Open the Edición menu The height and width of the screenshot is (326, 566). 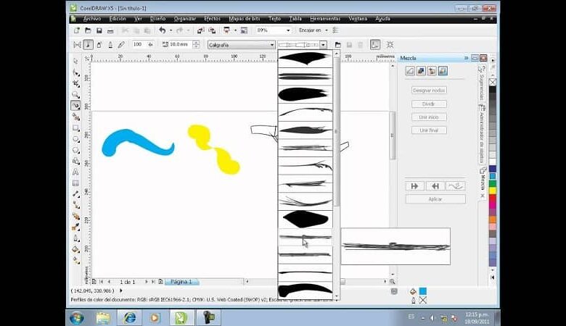tap(118, 19)
